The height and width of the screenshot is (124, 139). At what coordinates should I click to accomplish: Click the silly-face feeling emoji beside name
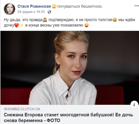(x=54, y=6)
